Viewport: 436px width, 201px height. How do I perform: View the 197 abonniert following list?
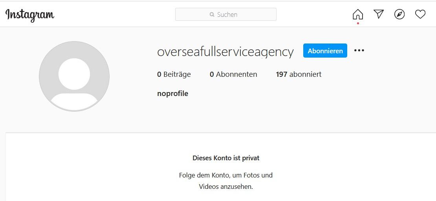[x=299, y=74]
